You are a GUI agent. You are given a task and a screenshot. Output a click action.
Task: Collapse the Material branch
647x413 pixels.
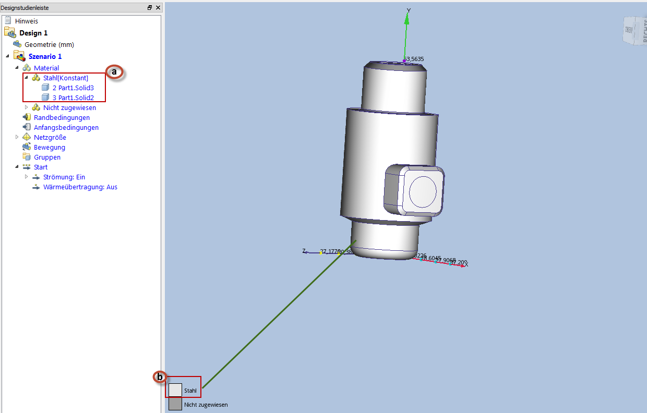click(x=17, y=68)
